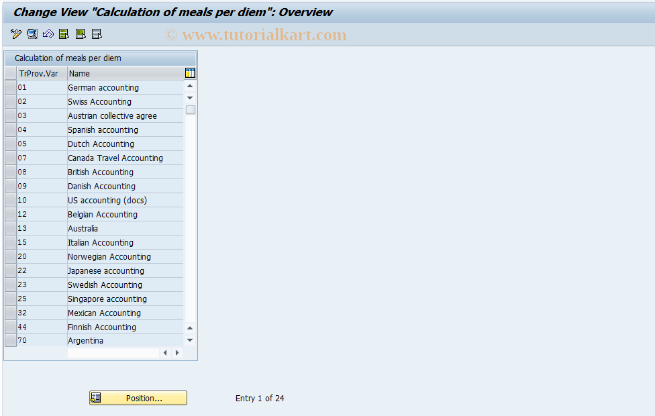Click the horizontal scroll right arrow

[177, 353]
